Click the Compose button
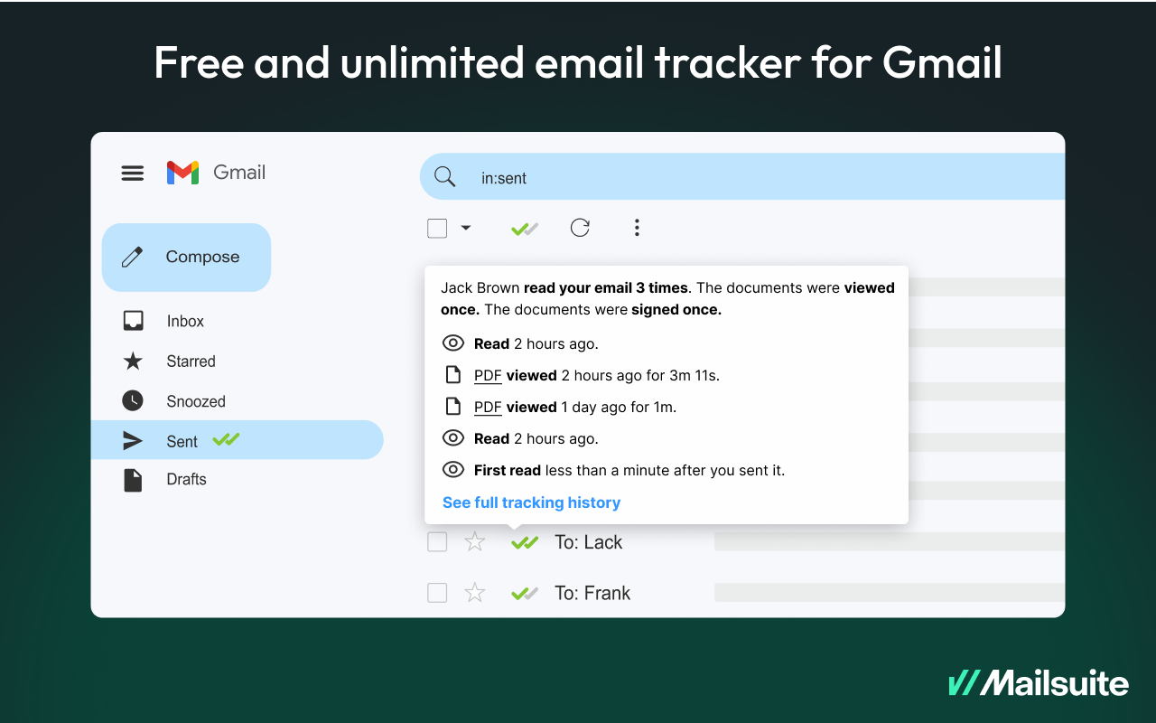The height and width of the screenshot is (723, 1156). [x=186, y=257]
